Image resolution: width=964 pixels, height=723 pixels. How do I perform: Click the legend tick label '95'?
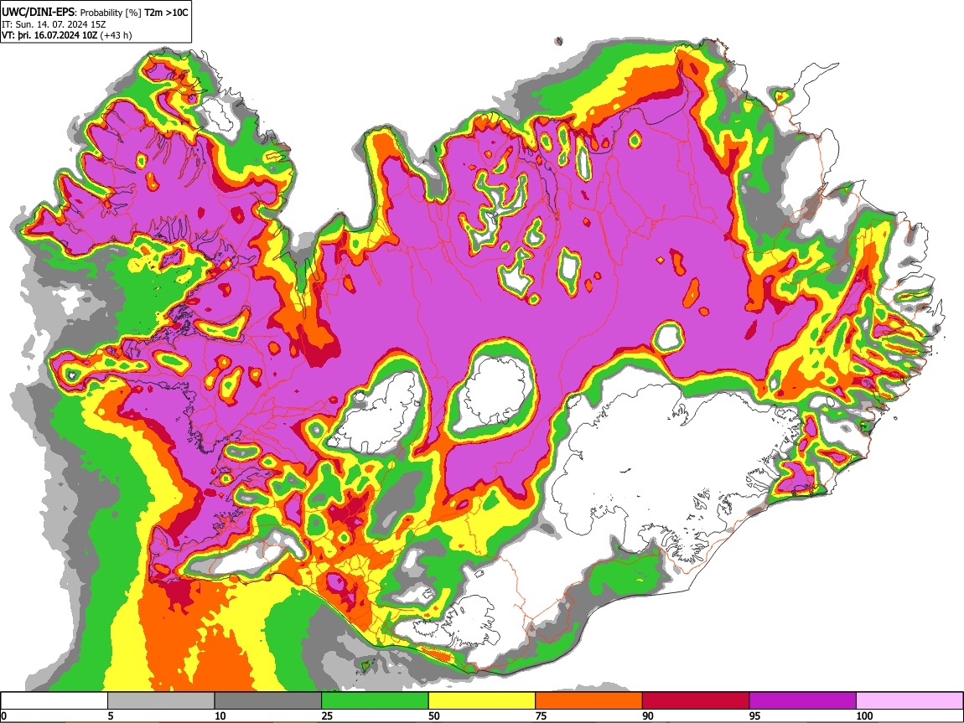tap(755, 715)
